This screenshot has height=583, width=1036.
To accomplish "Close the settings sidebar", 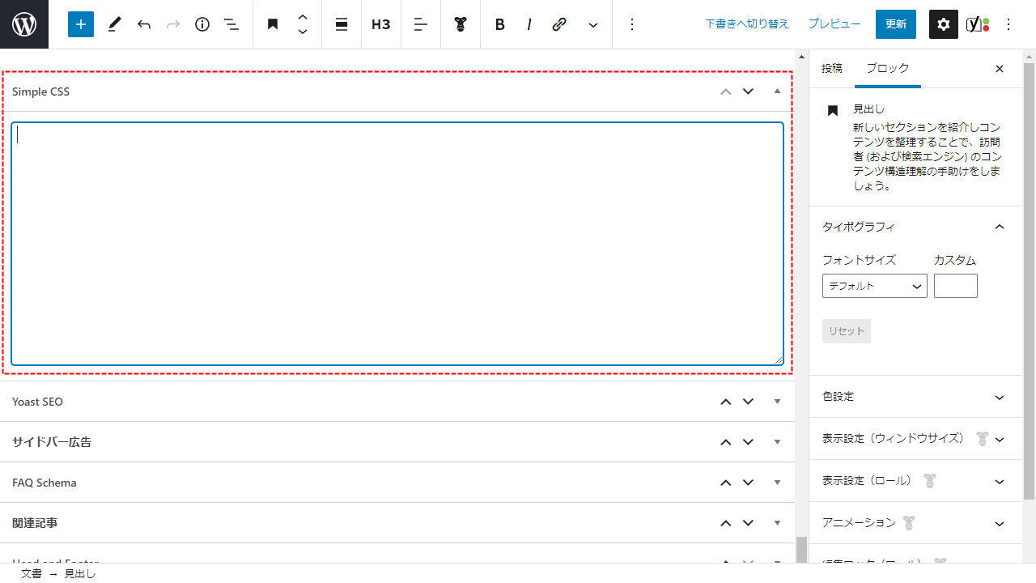I will pos(1000,69).
